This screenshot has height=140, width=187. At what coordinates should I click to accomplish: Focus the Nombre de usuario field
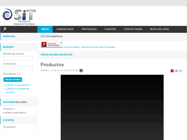[x=18, y=58]
